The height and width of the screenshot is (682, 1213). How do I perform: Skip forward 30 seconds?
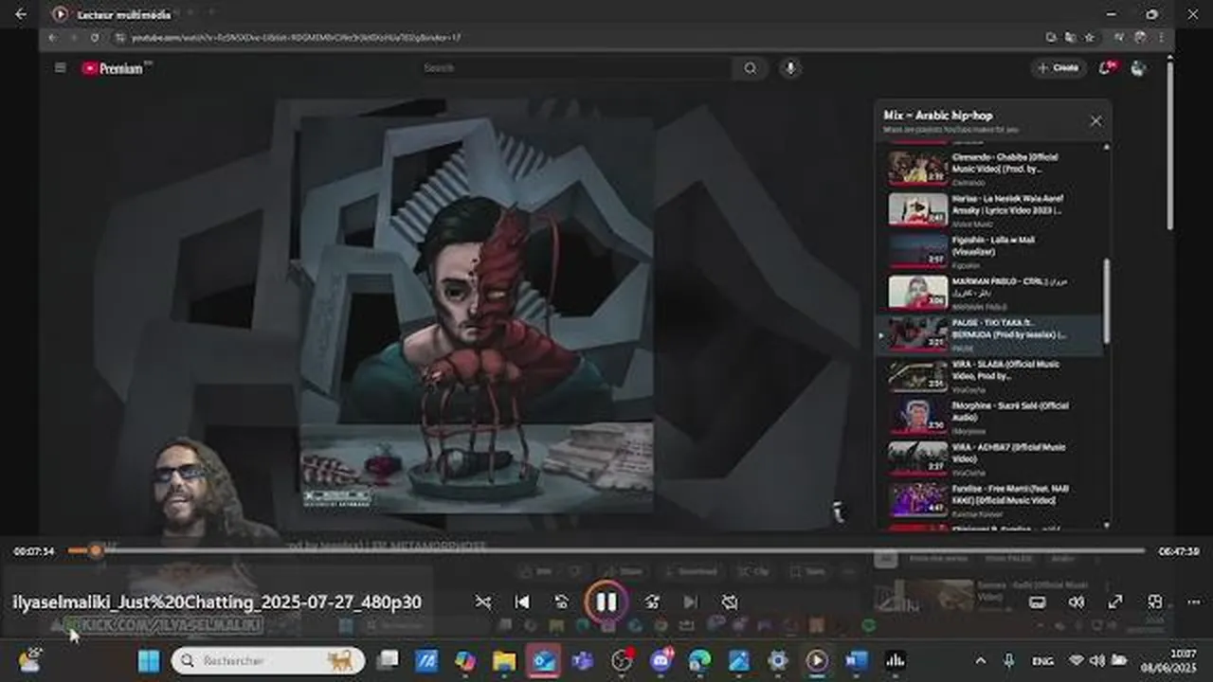point(652,601)
